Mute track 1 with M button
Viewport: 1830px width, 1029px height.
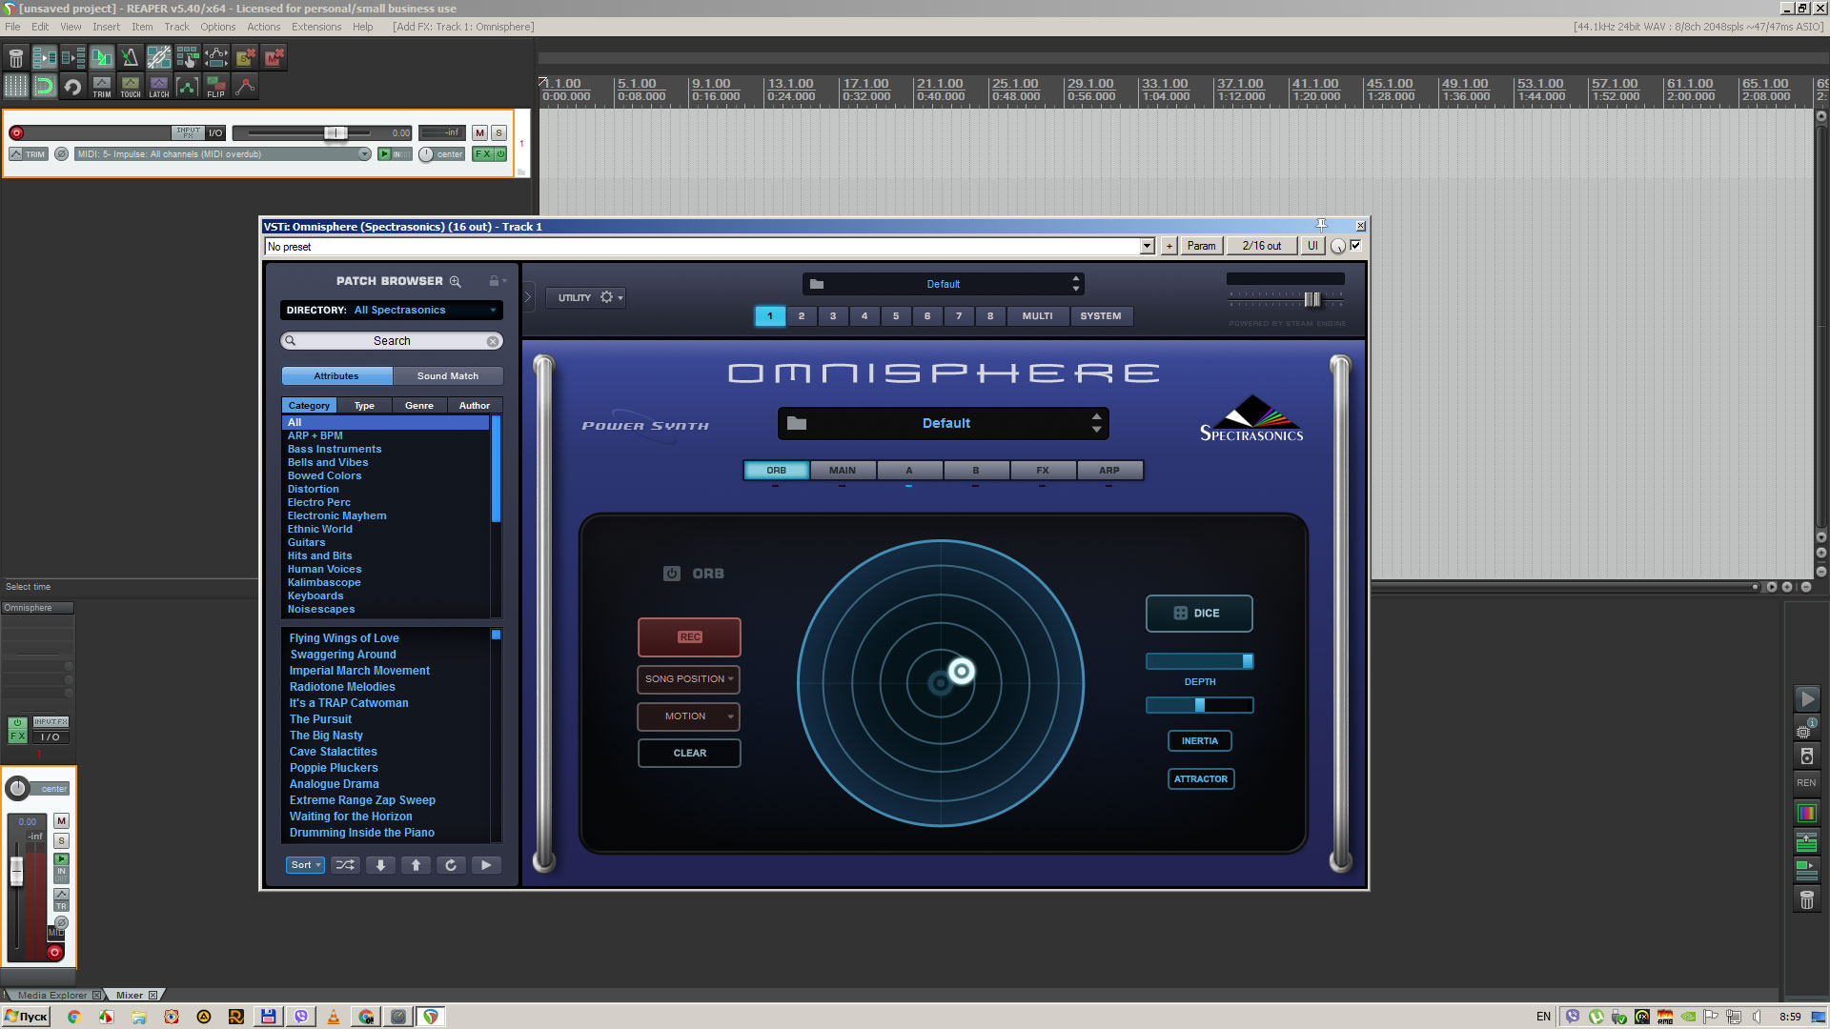tap(480, 133)
